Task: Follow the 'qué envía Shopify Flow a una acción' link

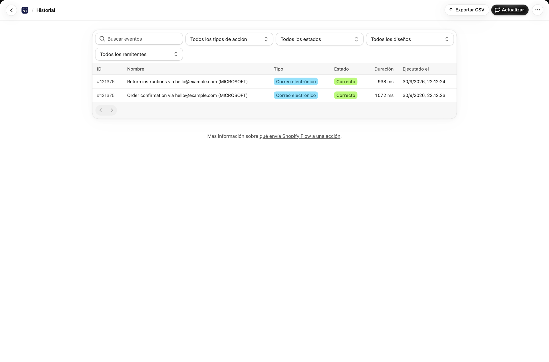Action: (x=300, y=136)
